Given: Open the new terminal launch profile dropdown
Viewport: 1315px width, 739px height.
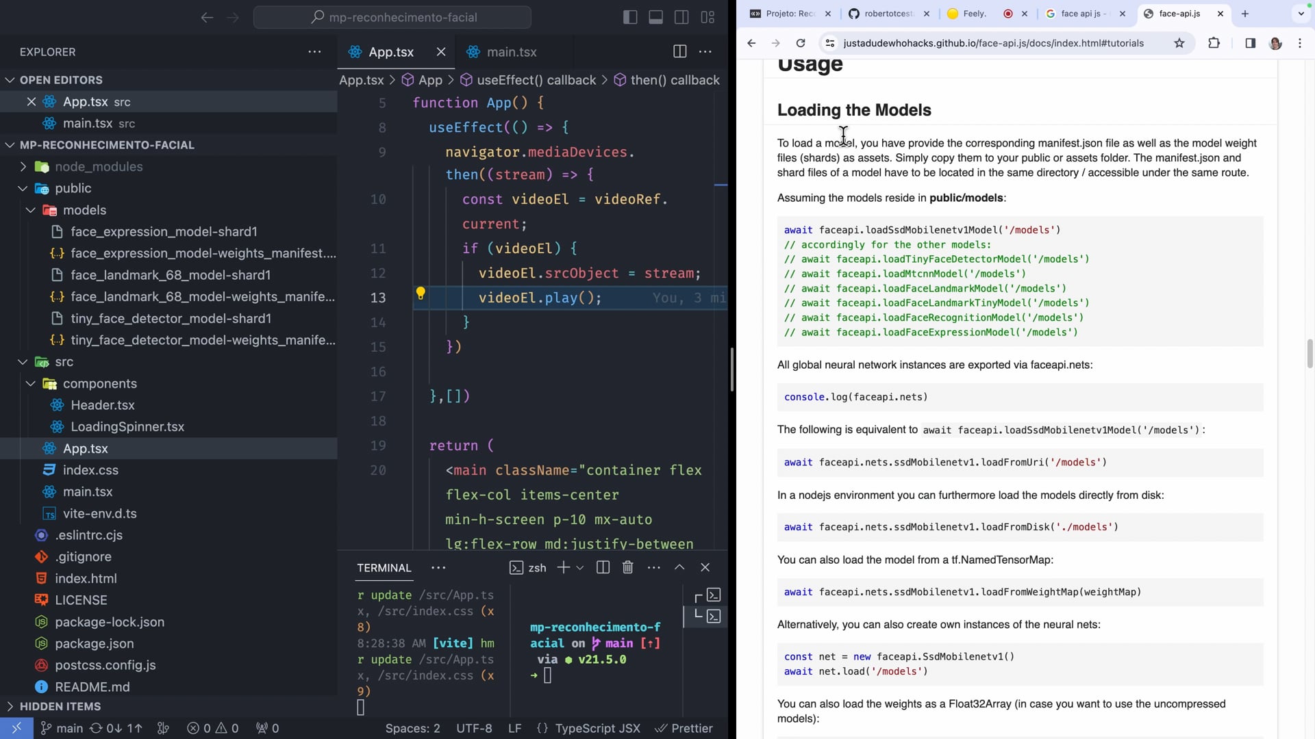Looking at the screenshot, I should point(580,567).
